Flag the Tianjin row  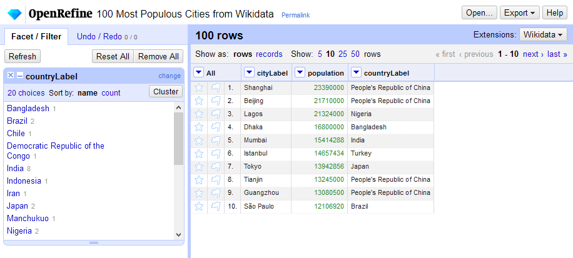(x=216, y=180)
